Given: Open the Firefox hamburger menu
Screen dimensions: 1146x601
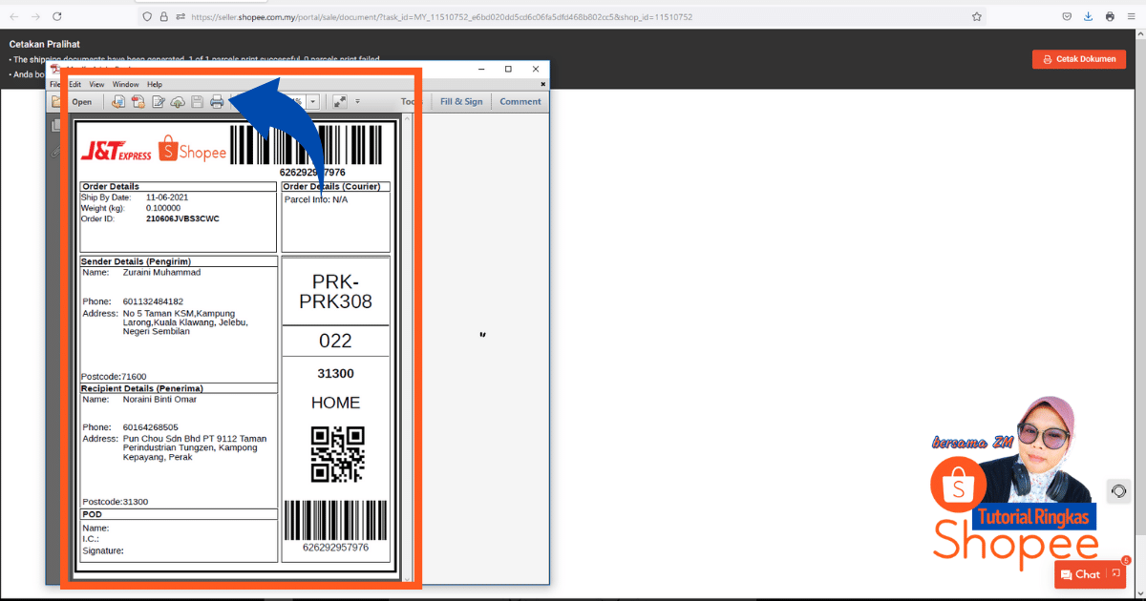Looking at the screenshot, I should (x=1131, y=17).
